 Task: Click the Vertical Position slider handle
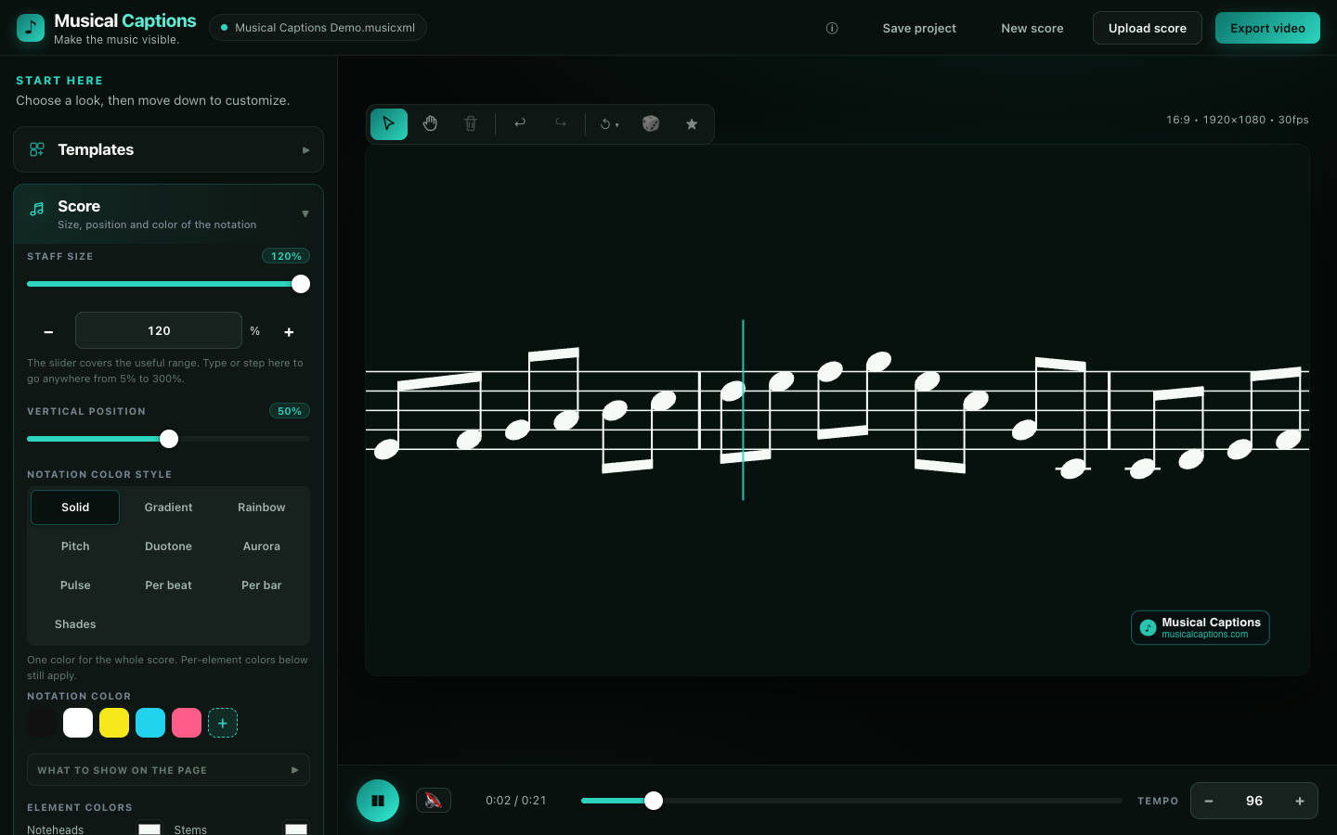coord(169,439)
